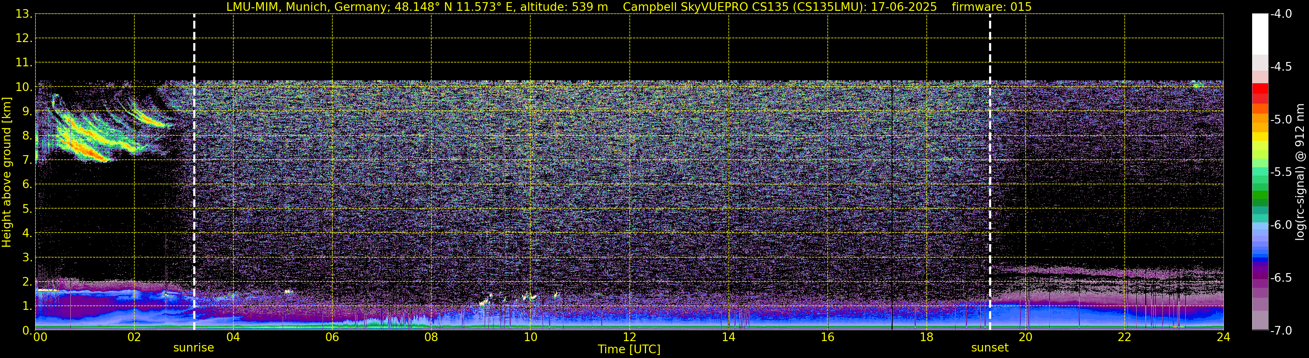Viewport: 1309px width, 358px height.
Task: Click the 'log(rc-signal) @ 912 nm' colorbar label
Action: click(x=1300, y=172)
